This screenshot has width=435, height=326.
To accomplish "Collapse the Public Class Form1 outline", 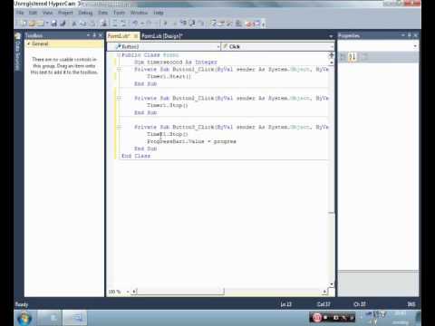I will click(119, 55).
